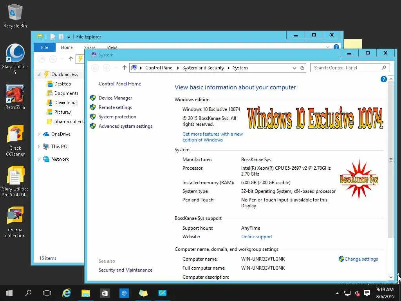Click into the Search Control Panel field
Viewport: 401px width, 301px height.
click(x=350, y=68)
